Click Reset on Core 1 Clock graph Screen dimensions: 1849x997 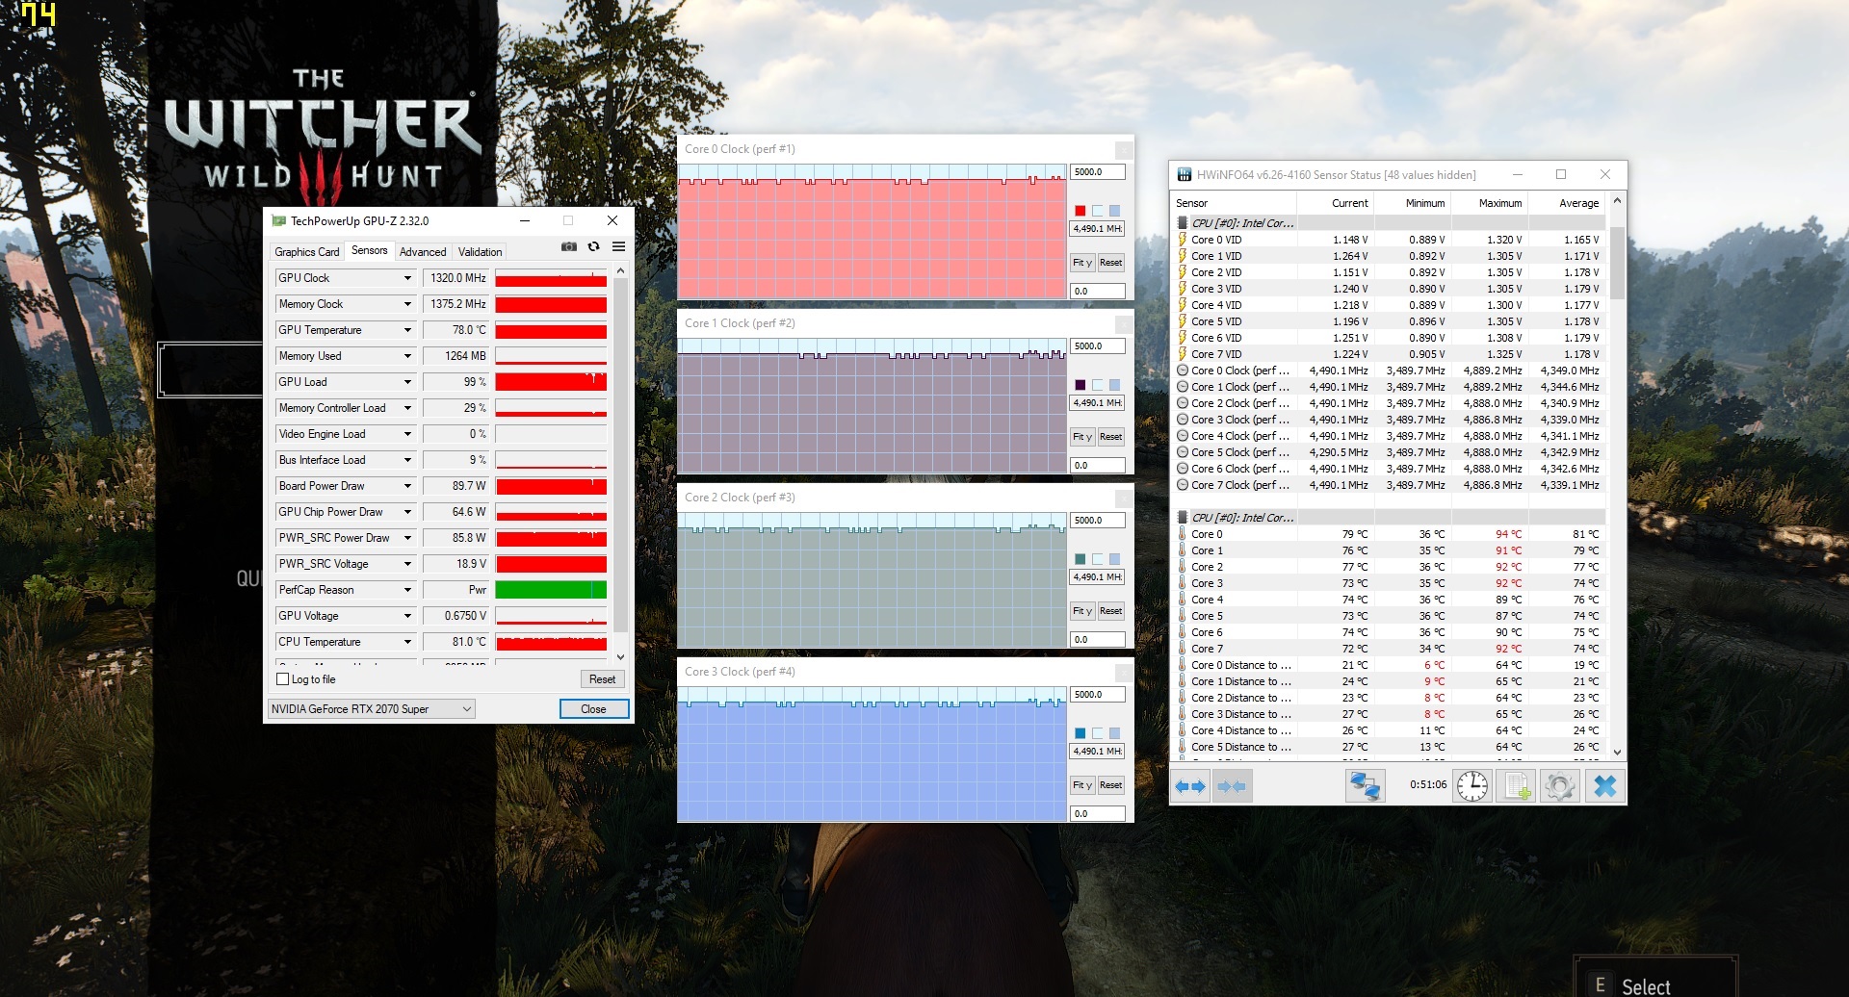click(x=1110, y=437)
